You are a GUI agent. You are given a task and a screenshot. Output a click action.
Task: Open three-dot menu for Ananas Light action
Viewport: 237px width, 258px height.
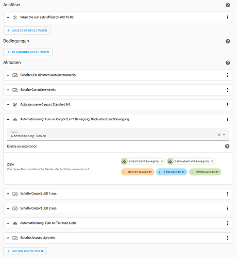227,238
